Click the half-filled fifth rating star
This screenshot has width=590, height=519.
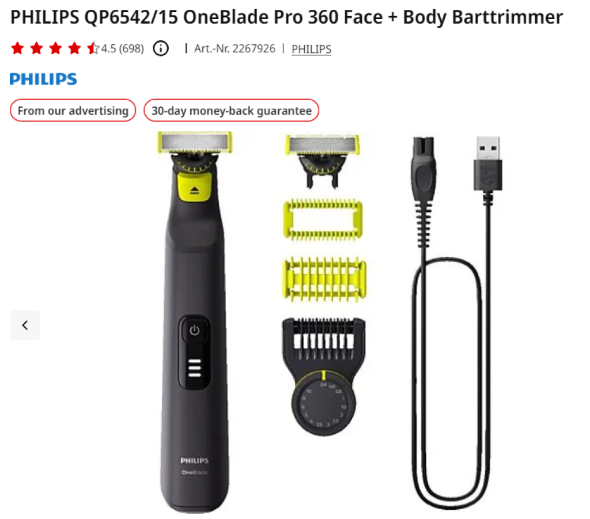pos(93,48)
